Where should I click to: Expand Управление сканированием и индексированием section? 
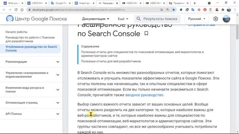pos(31,75)
